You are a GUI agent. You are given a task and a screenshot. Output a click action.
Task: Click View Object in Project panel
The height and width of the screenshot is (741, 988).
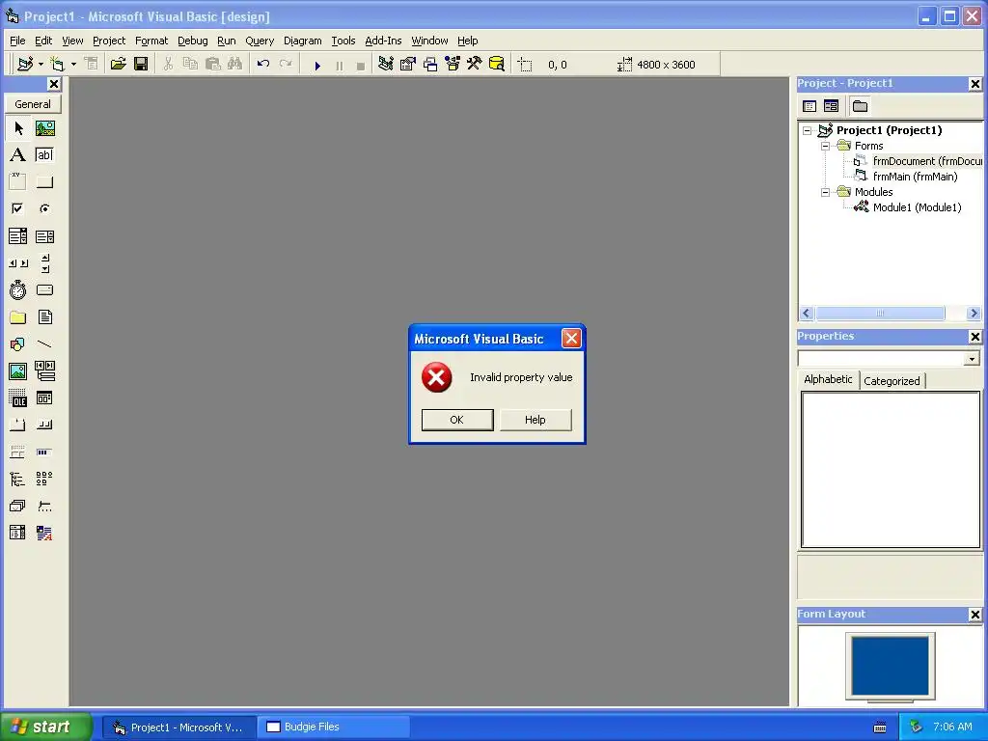pos(831,106)
